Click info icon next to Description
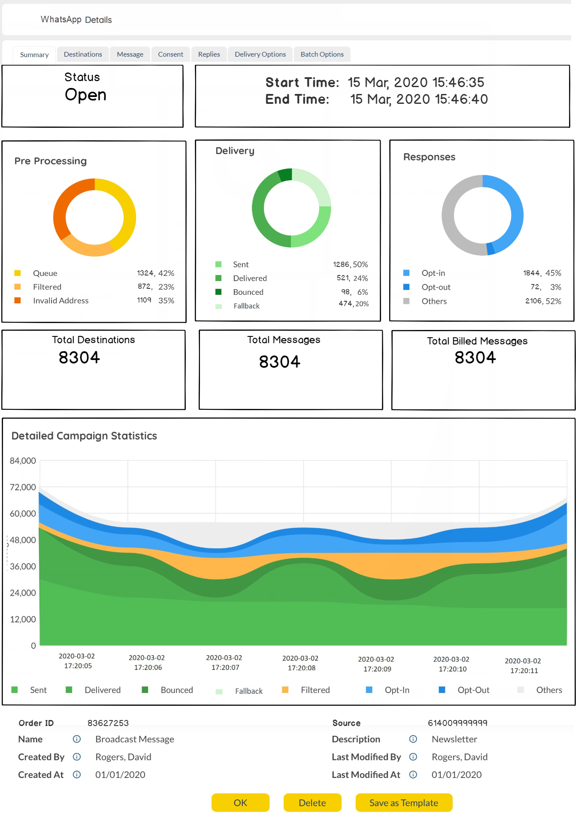 [x=413, y=739]
